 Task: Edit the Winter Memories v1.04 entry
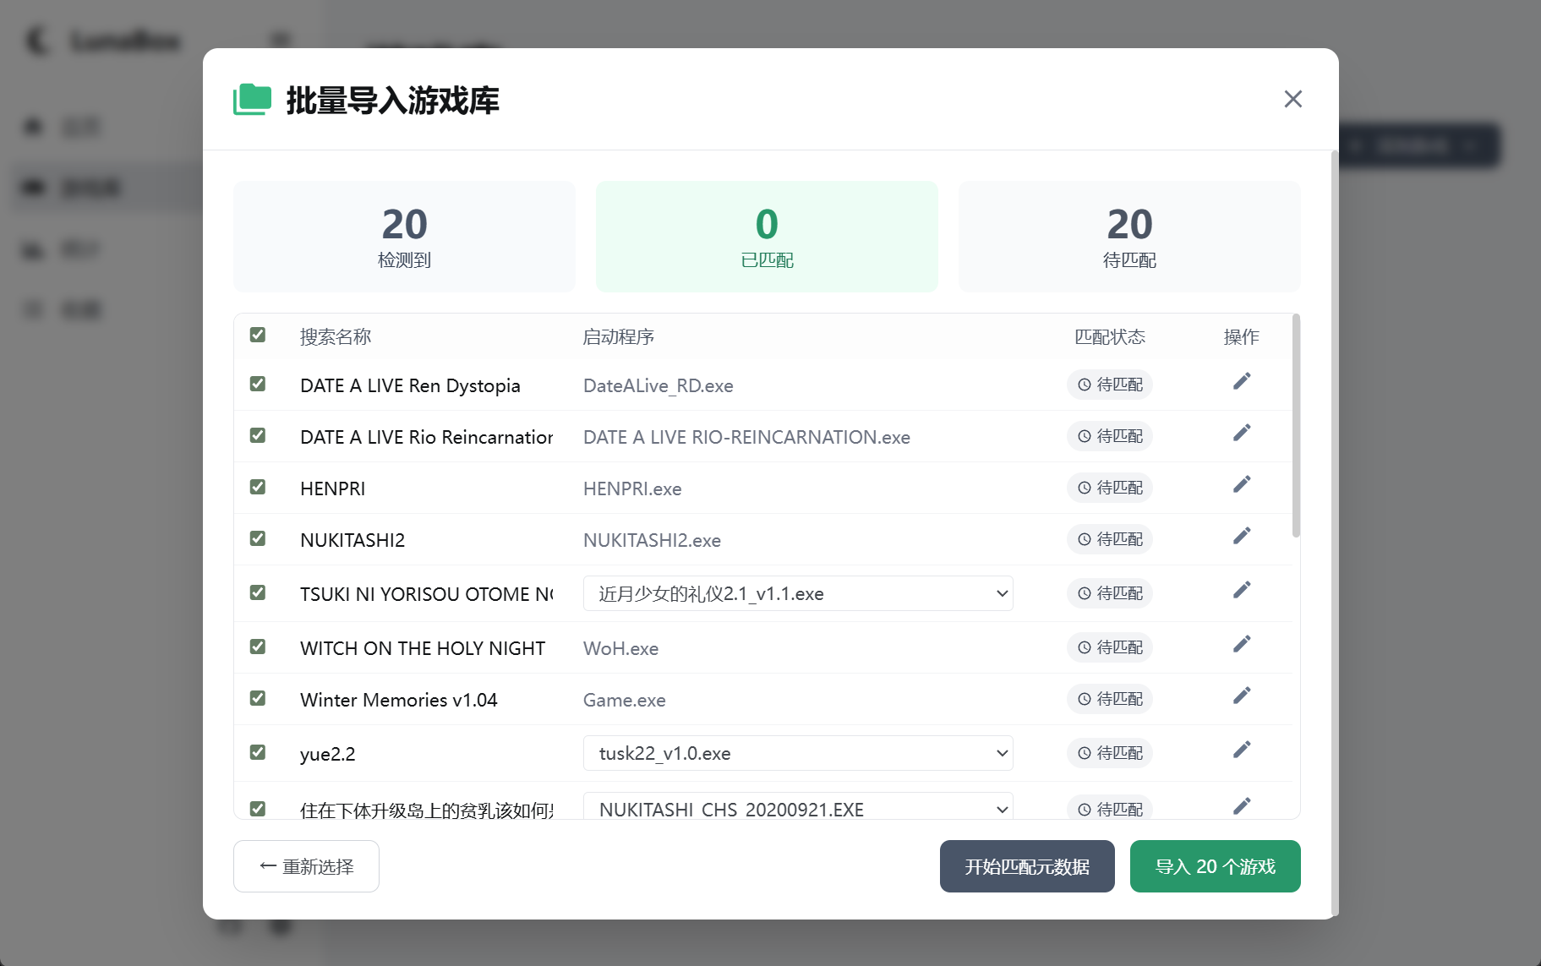[x=1241, y=696]
